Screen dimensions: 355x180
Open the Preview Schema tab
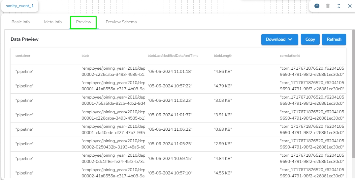[121, 22]
